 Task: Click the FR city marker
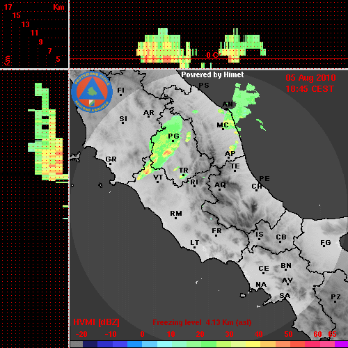coord(216,236)
